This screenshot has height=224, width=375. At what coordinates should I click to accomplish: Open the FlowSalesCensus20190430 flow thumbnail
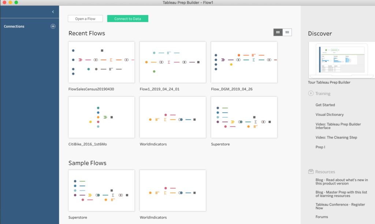coord(101,62)
